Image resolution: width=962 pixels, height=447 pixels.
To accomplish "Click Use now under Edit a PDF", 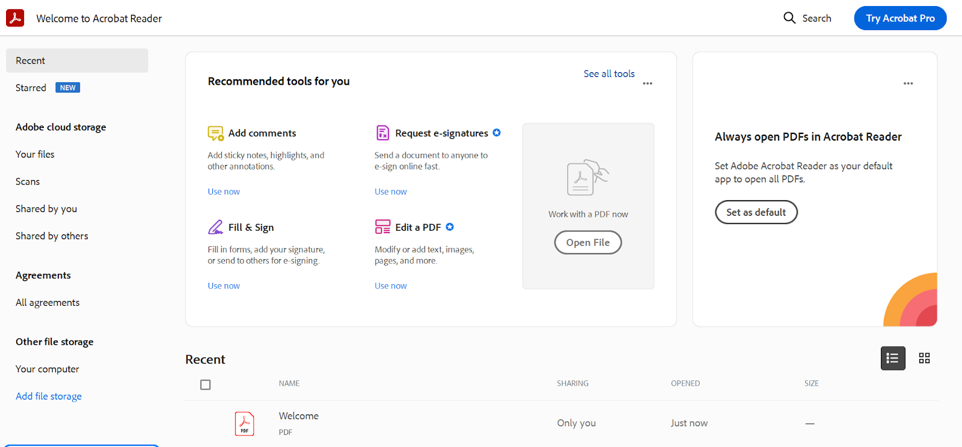I will [391, 286].
